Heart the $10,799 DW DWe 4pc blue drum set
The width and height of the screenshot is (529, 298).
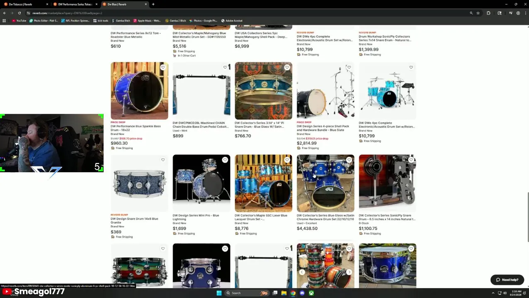[x=411, y=67]
